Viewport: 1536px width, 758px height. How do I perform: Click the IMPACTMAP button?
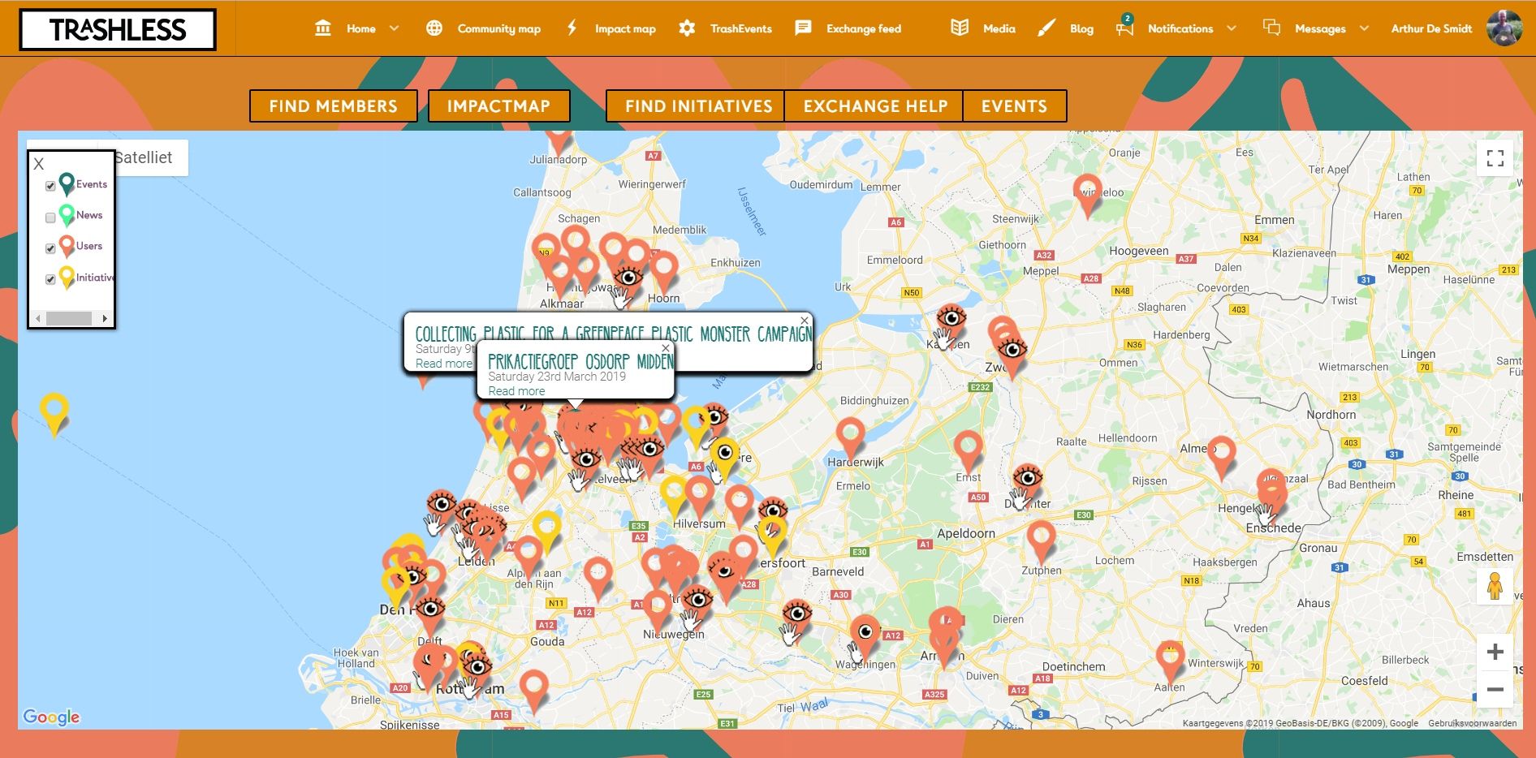498,106
